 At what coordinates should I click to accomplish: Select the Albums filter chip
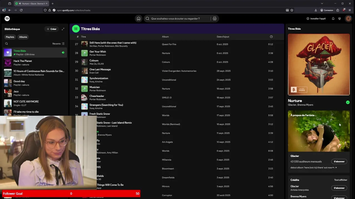tap(23, 37)
